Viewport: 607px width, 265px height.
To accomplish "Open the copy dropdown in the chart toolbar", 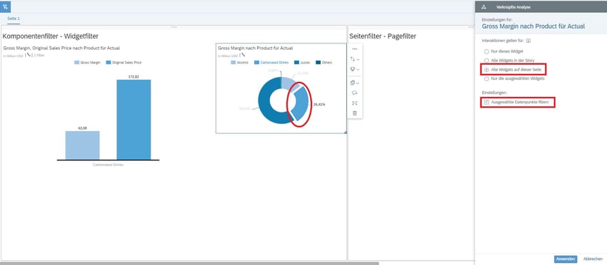I will pyautogui.click(x=355, y=83).
